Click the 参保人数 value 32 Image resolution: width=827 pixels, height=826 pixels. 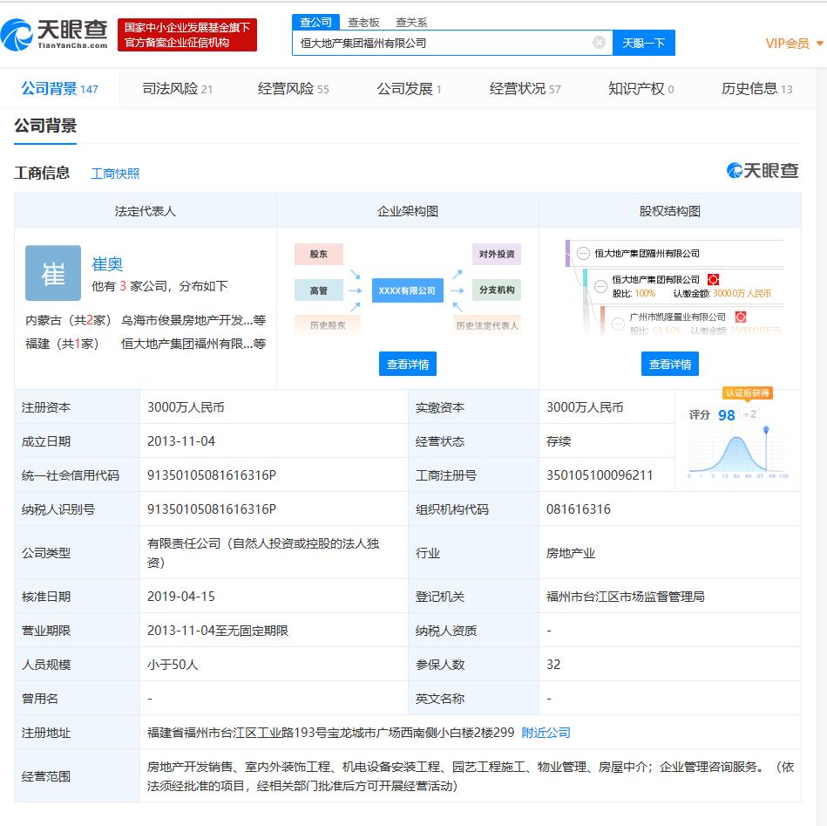[553, 664]
